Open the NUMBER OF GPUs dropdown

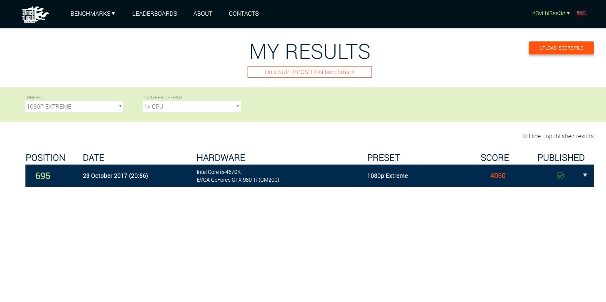point(192,106)
